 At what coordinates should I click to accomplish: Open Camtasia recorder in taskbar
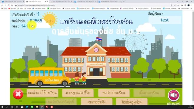point(52,107)
